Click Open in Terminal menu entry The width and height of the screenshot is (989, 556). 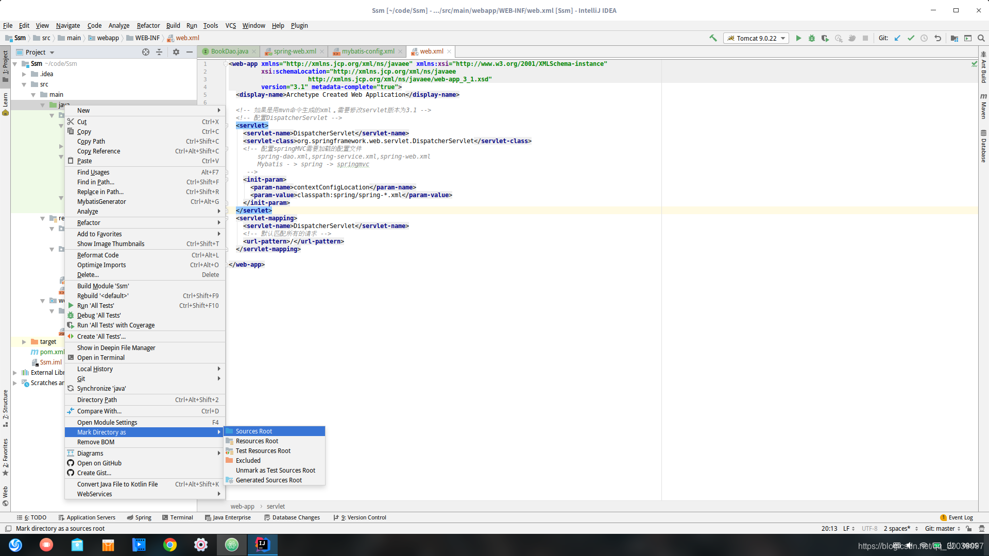click(145, 358)
